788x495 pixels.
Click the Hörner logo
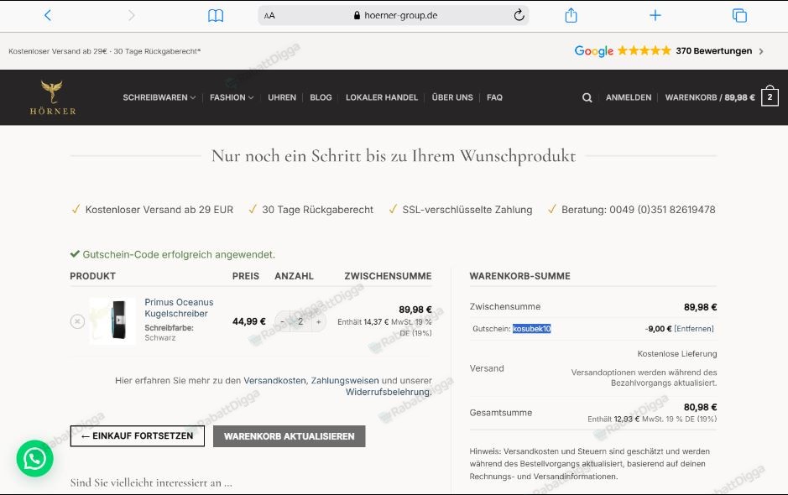53,97
